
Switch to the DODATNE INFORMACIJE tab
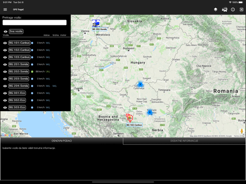[184, 141]
